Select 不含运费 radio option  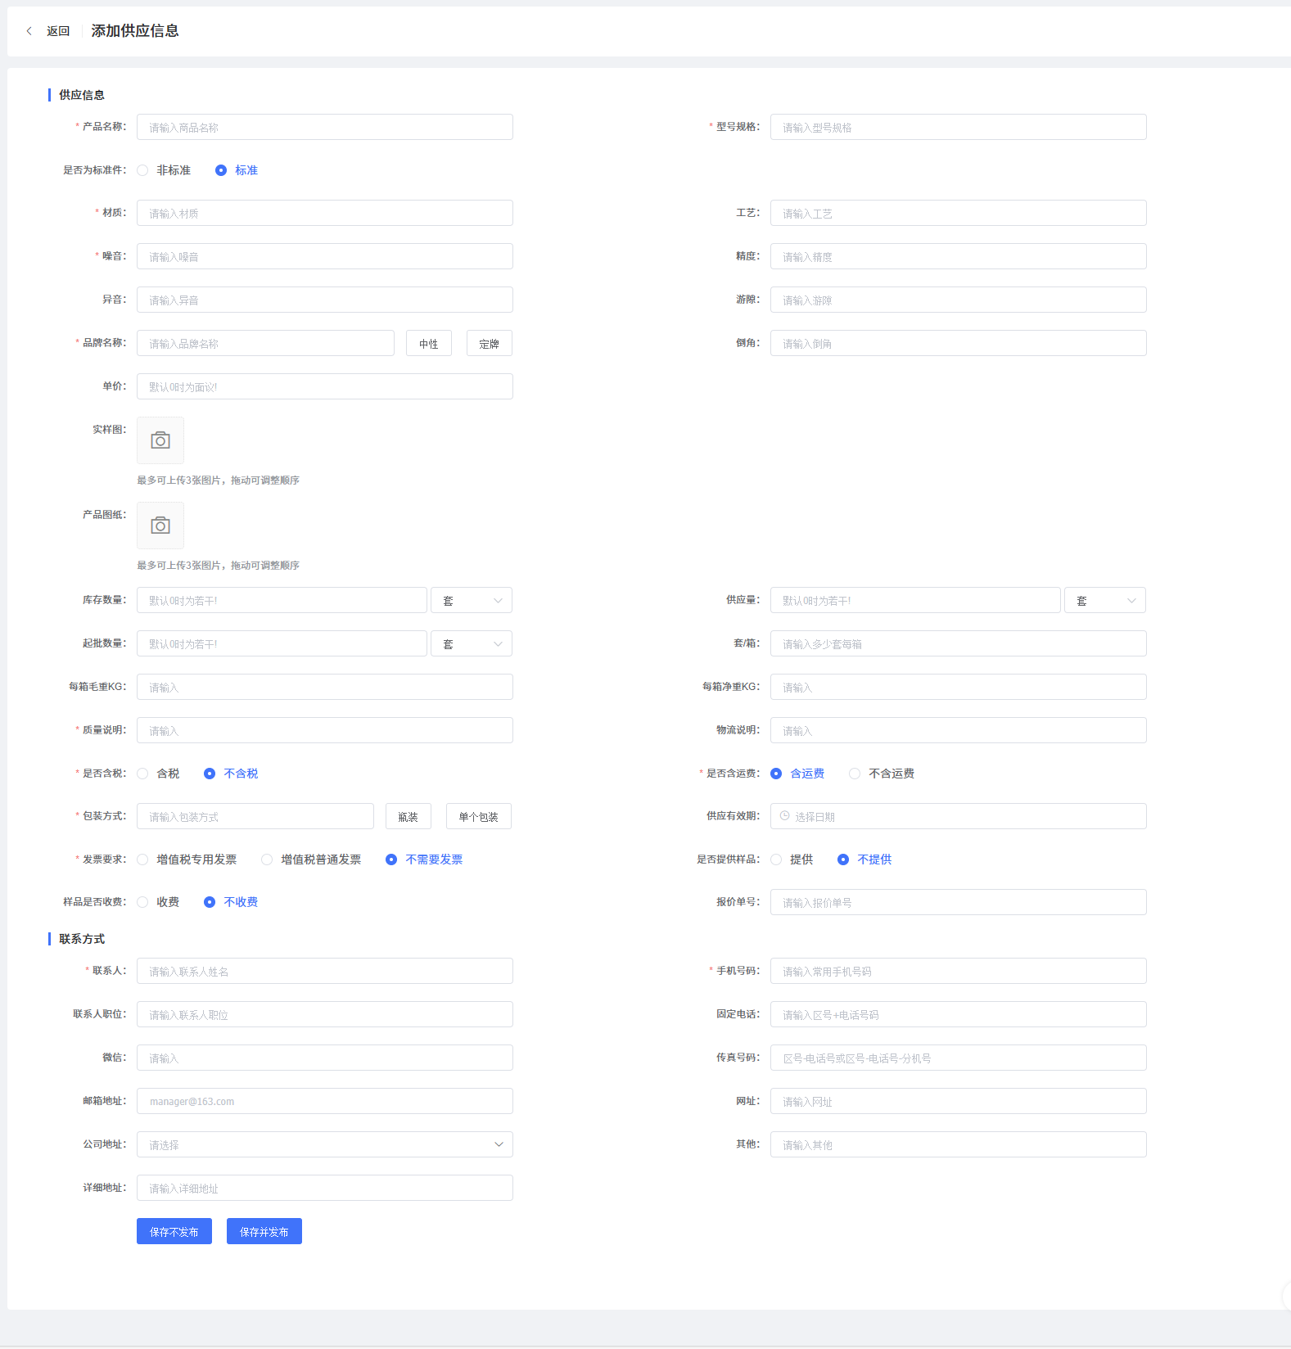[855, 774]
